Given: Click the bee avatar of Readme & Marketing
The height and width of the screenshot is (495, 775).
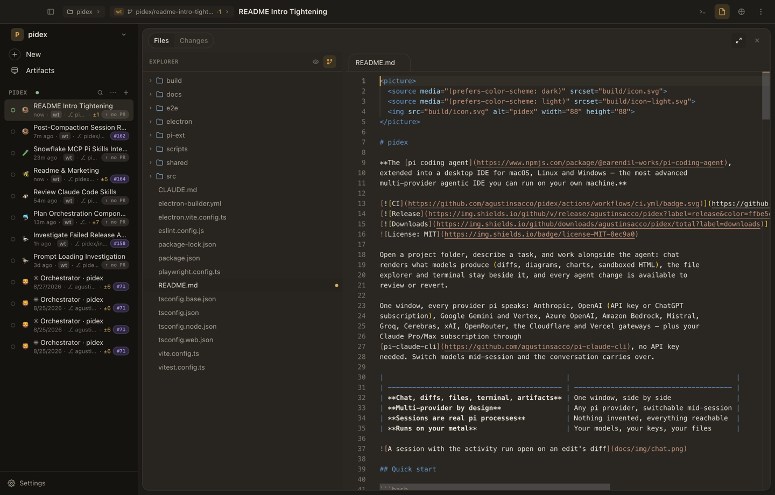Looking at the screenshot, I should 25,174.
